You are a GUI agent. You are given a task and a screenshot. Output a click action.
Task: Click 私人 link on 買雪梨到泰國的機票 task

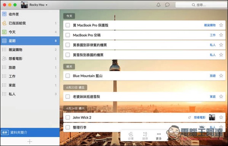point(213,55)
